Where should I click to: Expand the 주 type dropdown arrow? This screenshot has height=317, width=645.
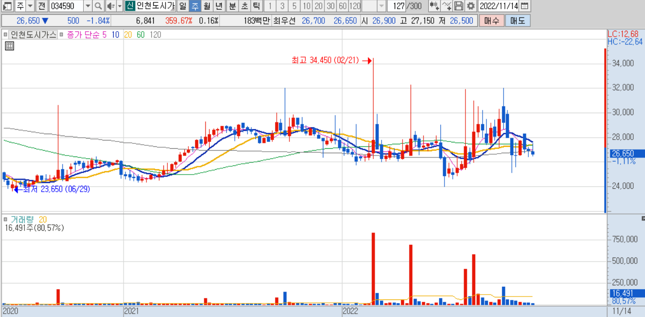click(30, 6)
